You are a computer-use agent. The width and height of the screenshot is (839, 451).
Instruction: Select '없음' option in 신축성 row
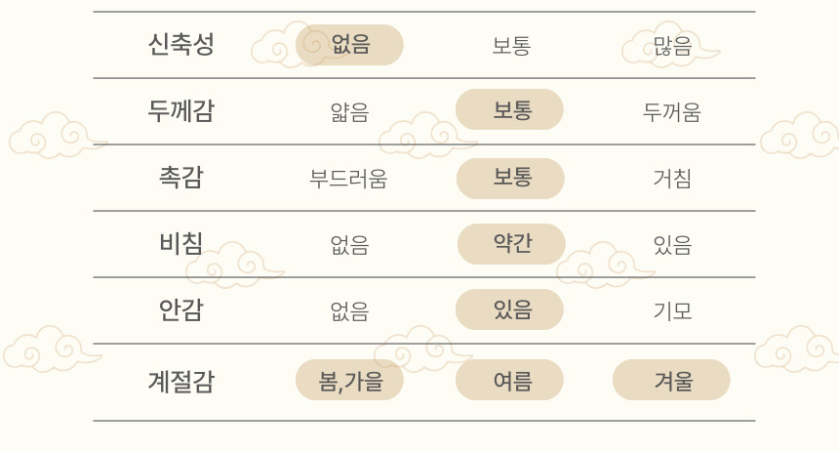tap(349, 45)
